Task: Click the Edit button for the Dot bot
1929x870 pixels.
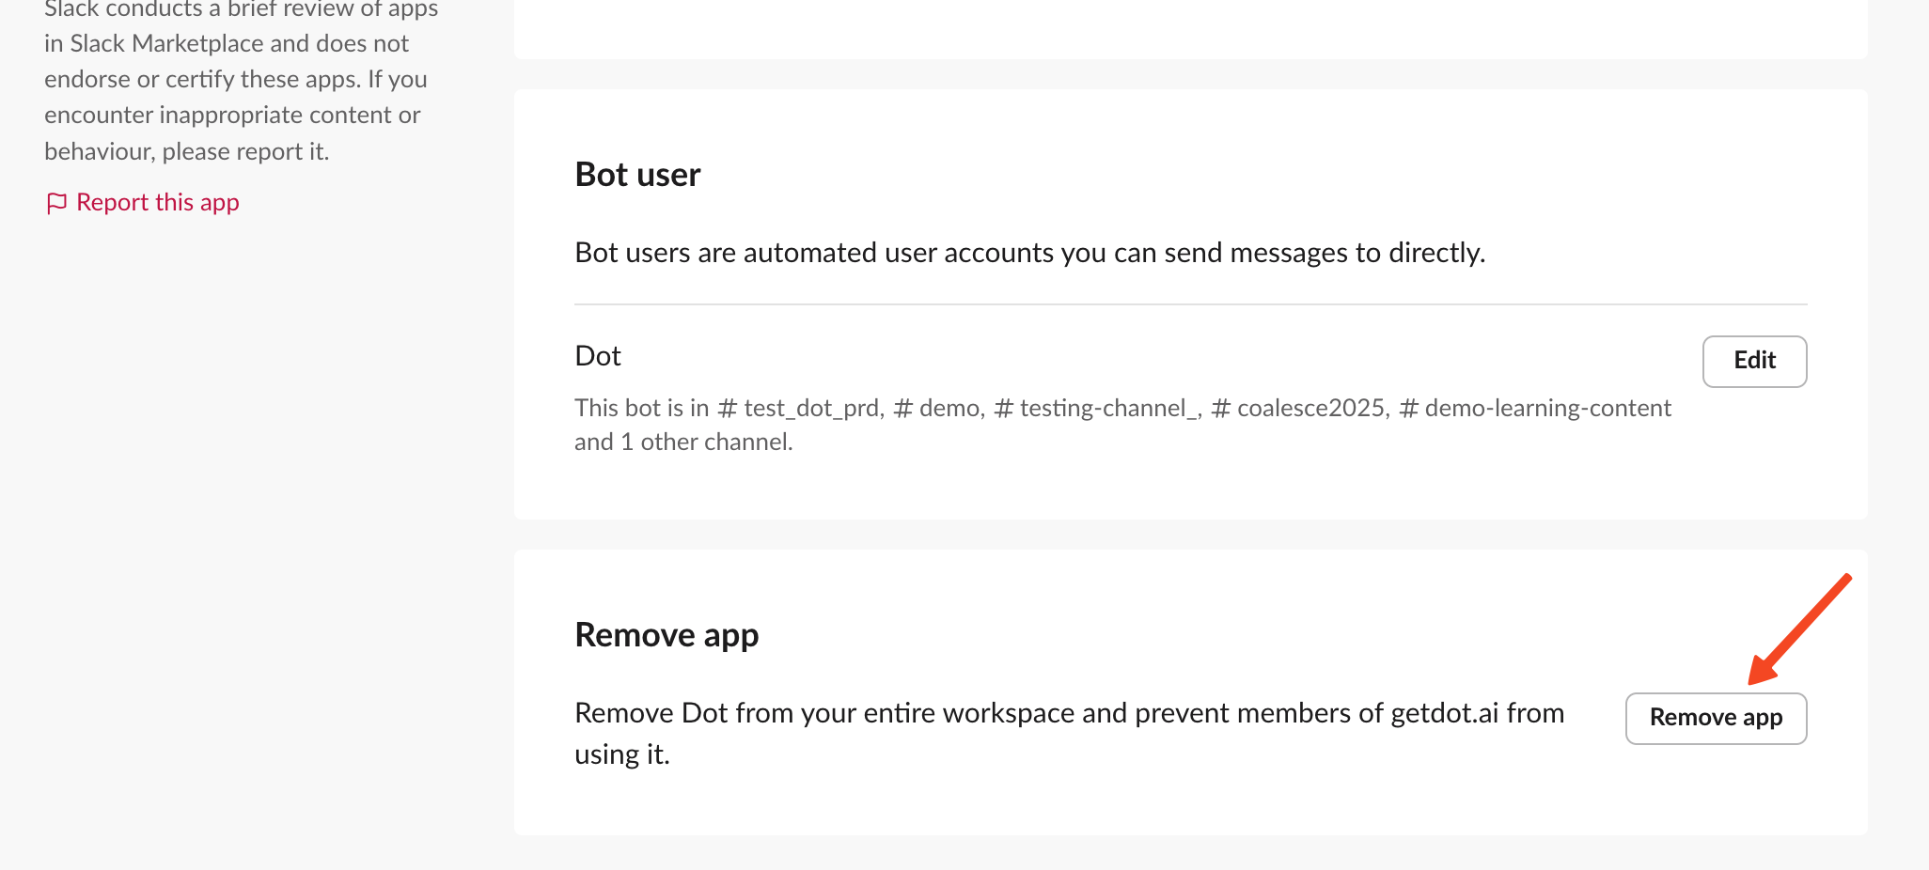Action: click(x=1754, y=361)
